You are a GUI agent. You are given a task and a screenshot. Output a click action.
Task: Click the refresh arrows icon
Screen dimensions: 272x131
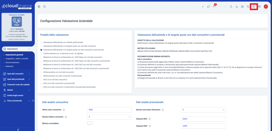pos(208,7)
